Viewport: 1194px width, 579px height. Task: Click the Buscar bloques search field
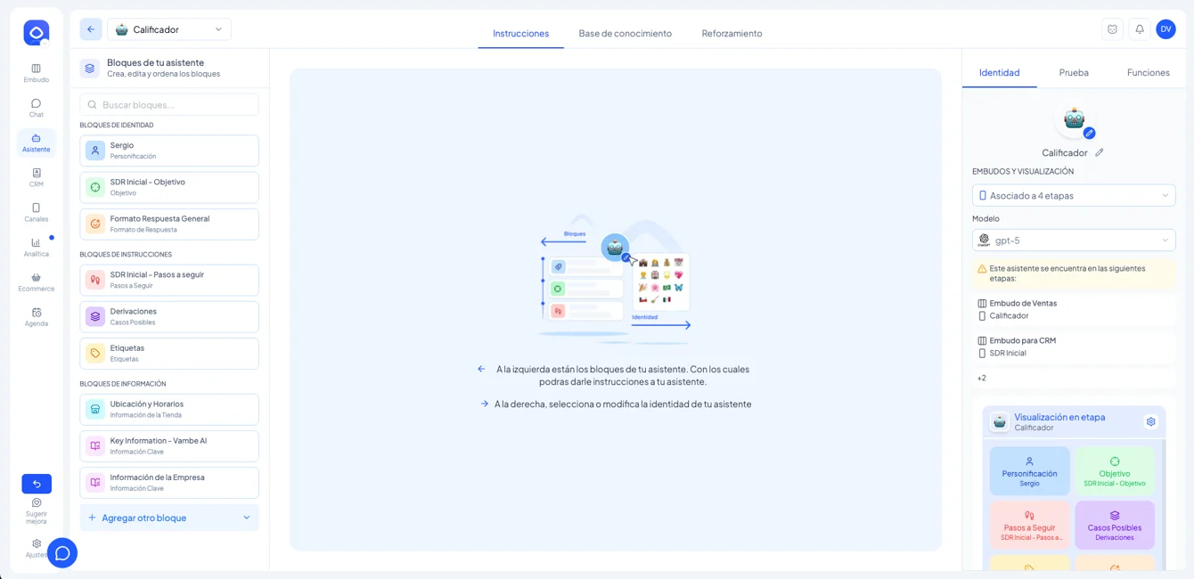click(169, 104)
